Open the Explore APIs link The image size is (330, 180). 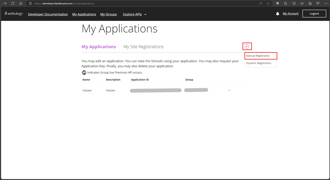[x=132, y=14]
